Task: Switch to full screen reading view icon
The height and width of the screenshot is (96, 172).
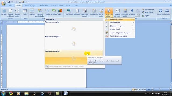Action: pyautogui.click(x=136, y=90)
